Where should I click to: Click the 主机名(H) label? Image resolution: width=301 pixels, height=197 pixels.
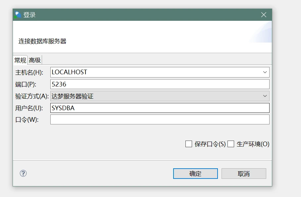(x=29, y=72)
